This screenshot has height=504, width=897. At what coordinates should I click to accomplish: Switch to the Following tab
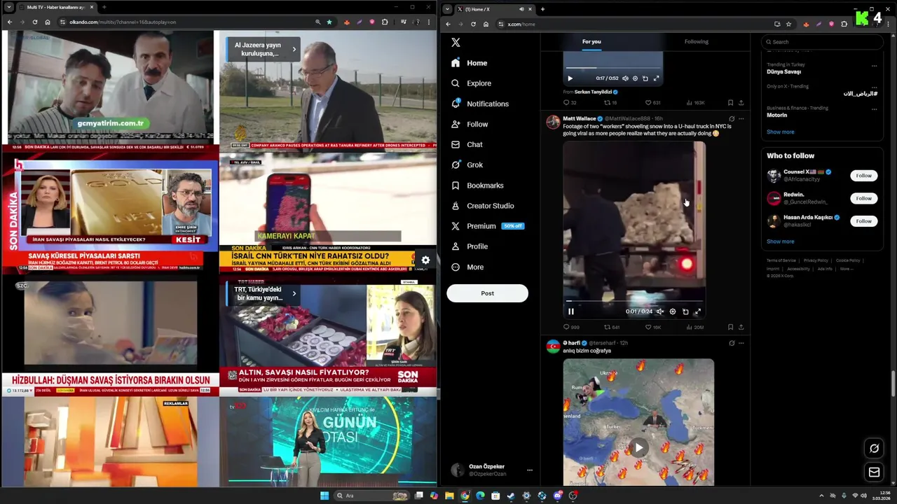[696, 41]
